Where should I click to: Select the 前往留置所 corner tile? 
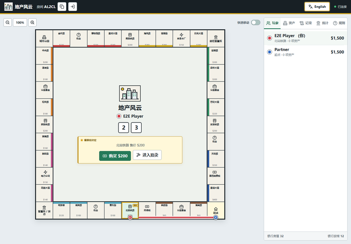tap(216, 38)
